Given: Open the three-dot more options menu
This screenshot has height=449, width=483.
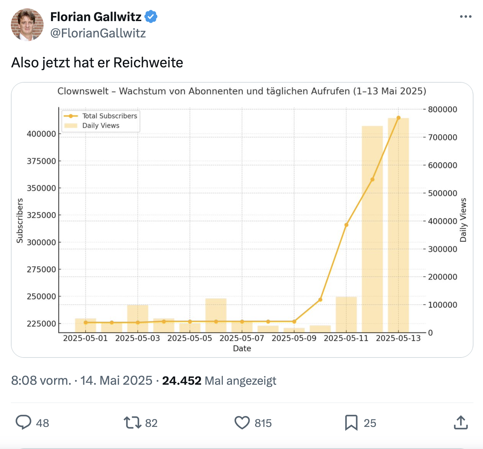Looking at the screenshot, I should pos(466,17).
